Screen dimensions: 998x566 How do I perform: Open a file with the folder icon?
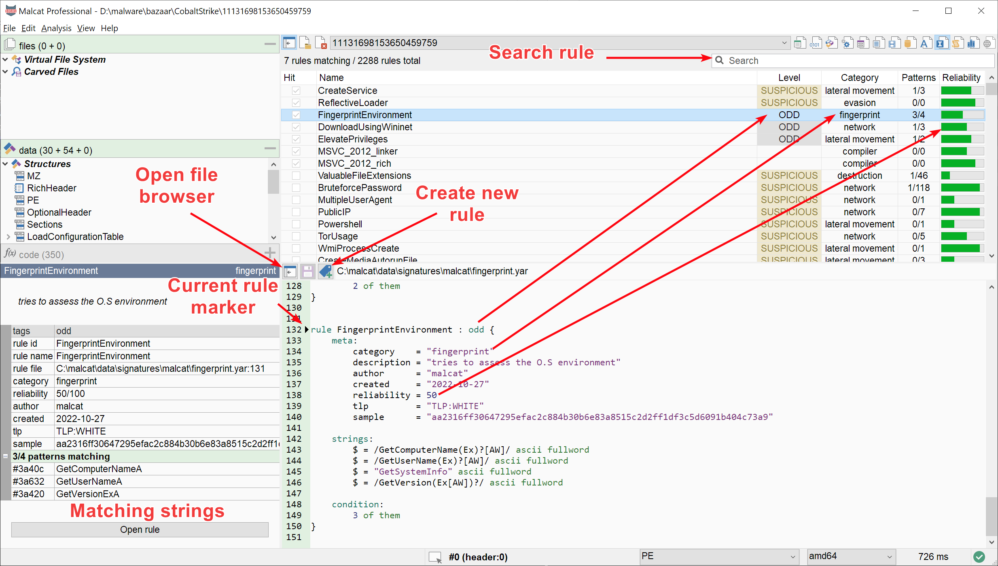[305, 42]
